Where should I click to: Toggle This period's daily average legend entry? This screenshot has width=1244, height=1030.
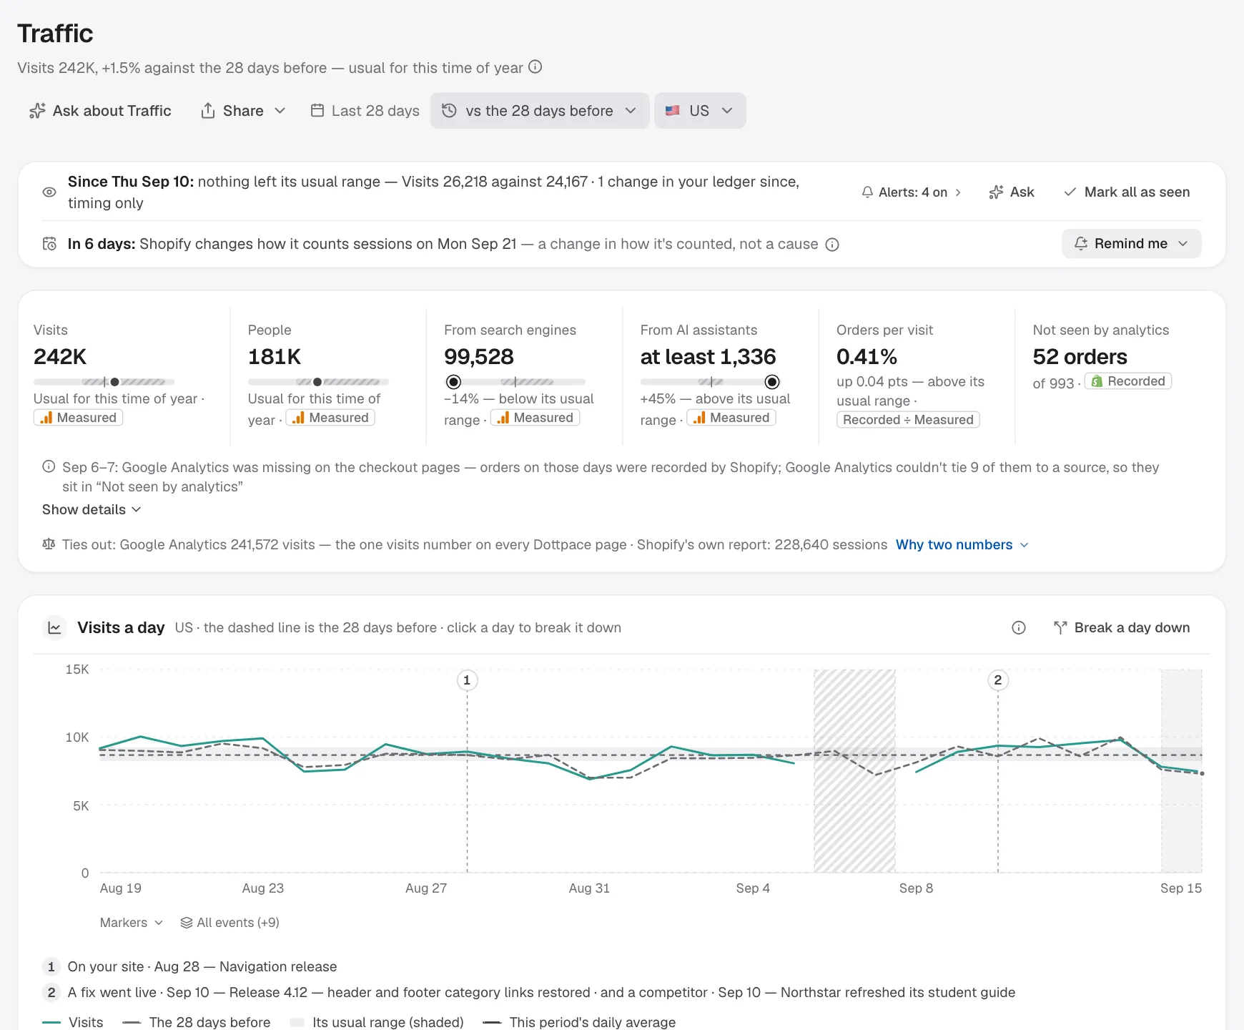(579, 1022)
